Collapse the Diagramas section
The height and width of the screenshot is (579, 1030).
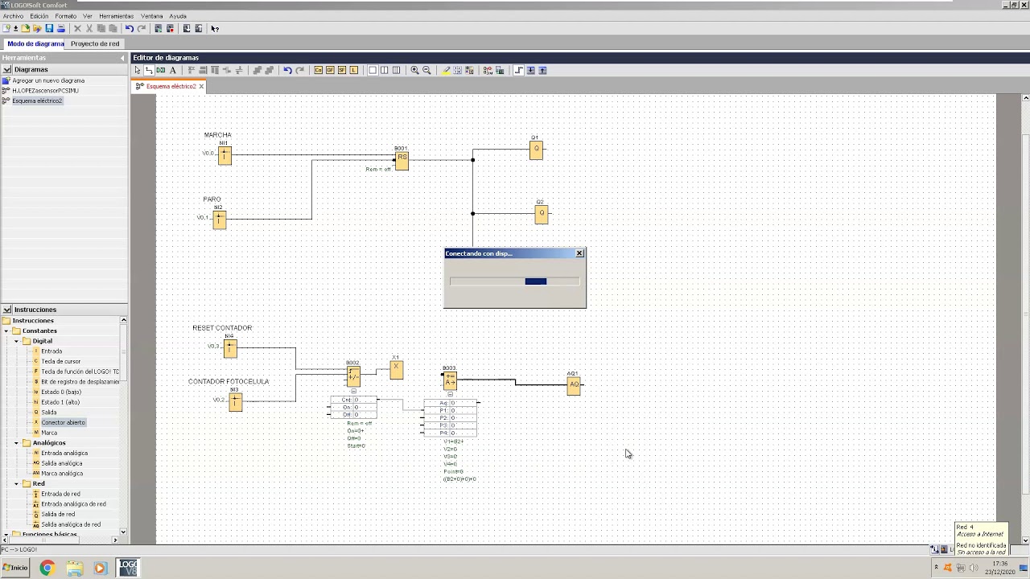pyautogui.click(x=6, y=69)
